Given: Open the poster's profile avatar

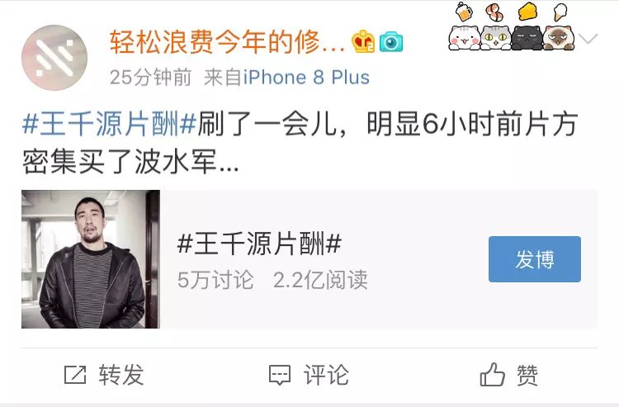Looking at the screenshot, I should pos(54,58).
